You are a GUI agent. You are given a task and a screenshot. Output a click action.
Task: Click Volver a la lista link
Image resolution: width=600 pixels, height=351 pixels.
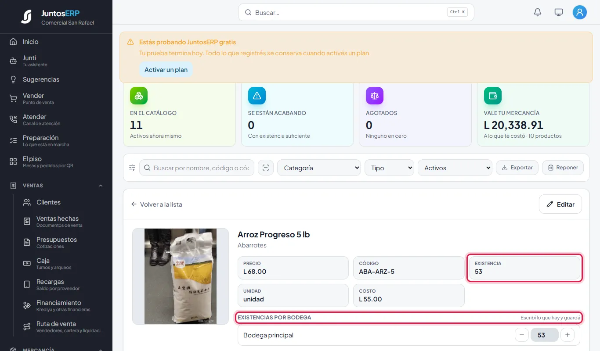(156, 204)
